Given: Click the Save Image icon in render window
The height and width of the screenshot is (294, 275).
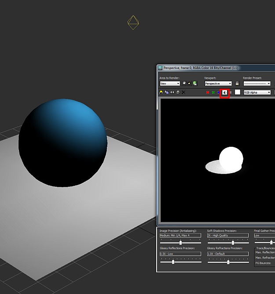Looking at the screenshot, I should tap(161, 92).
